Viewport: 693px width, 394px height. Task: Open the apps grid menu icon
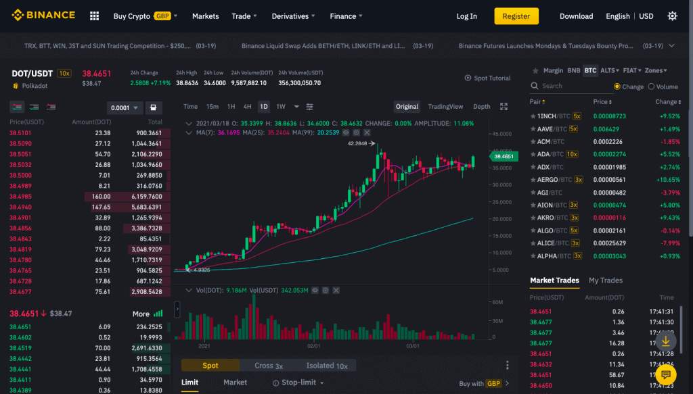tap(94, 16)
